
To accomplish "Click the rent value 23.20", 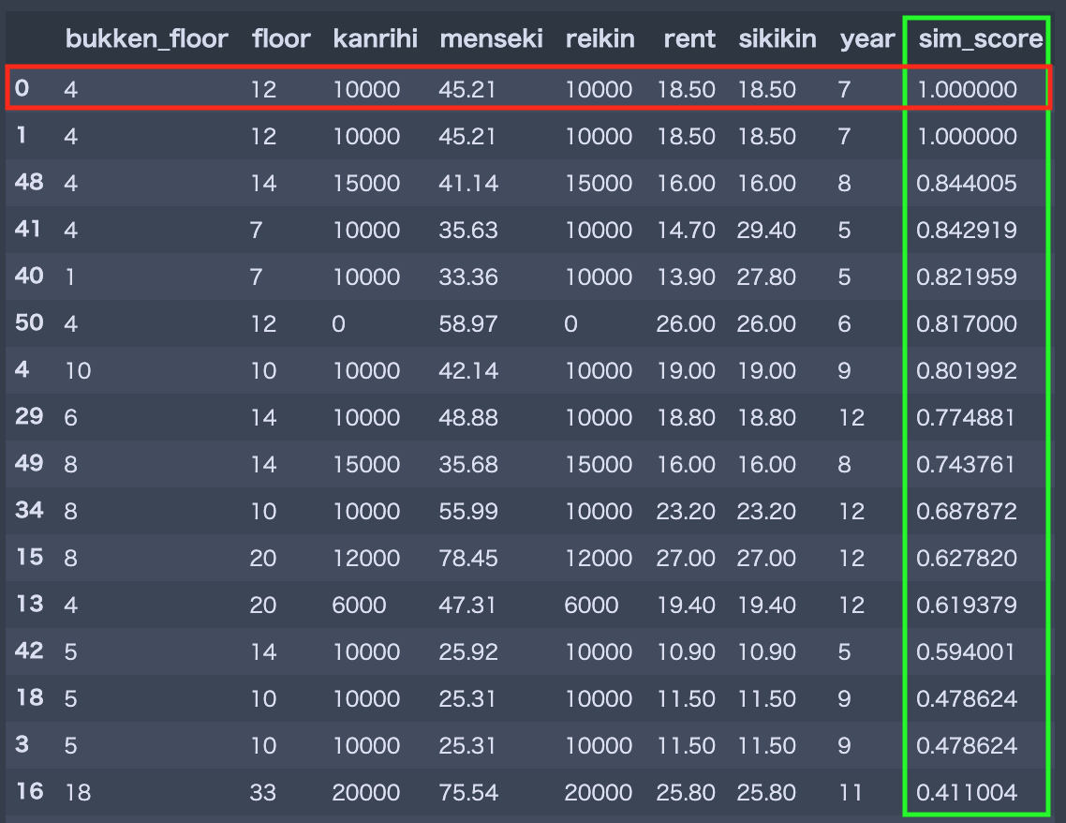I will click(686, 511).
